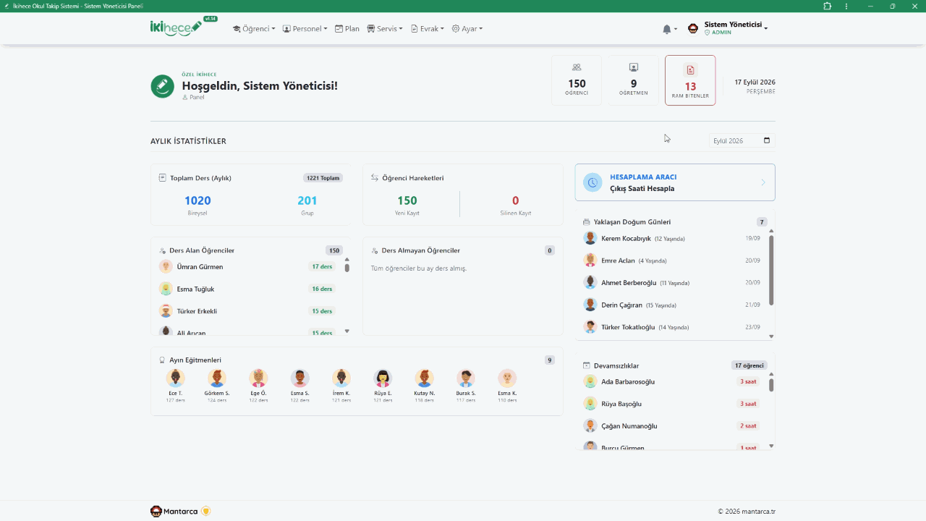Click down arrow of birthdays list scrollbar
The width and height of the screenshot is (926, 521).
point(771,336)
